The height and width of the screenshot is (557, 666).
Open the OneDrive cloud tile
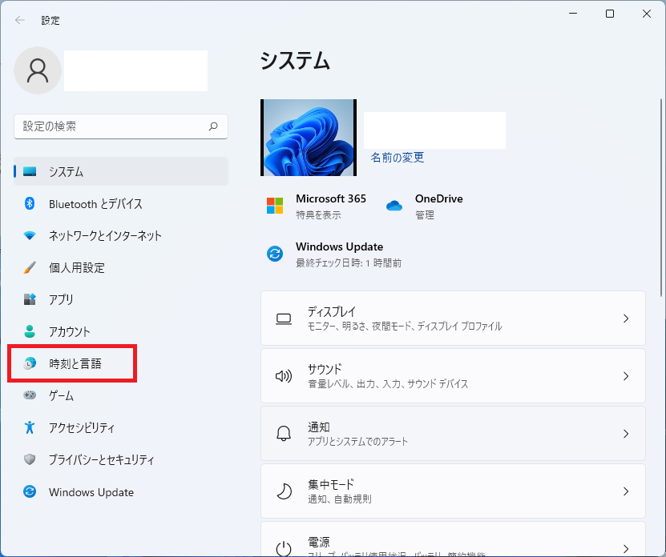(425, 206)
